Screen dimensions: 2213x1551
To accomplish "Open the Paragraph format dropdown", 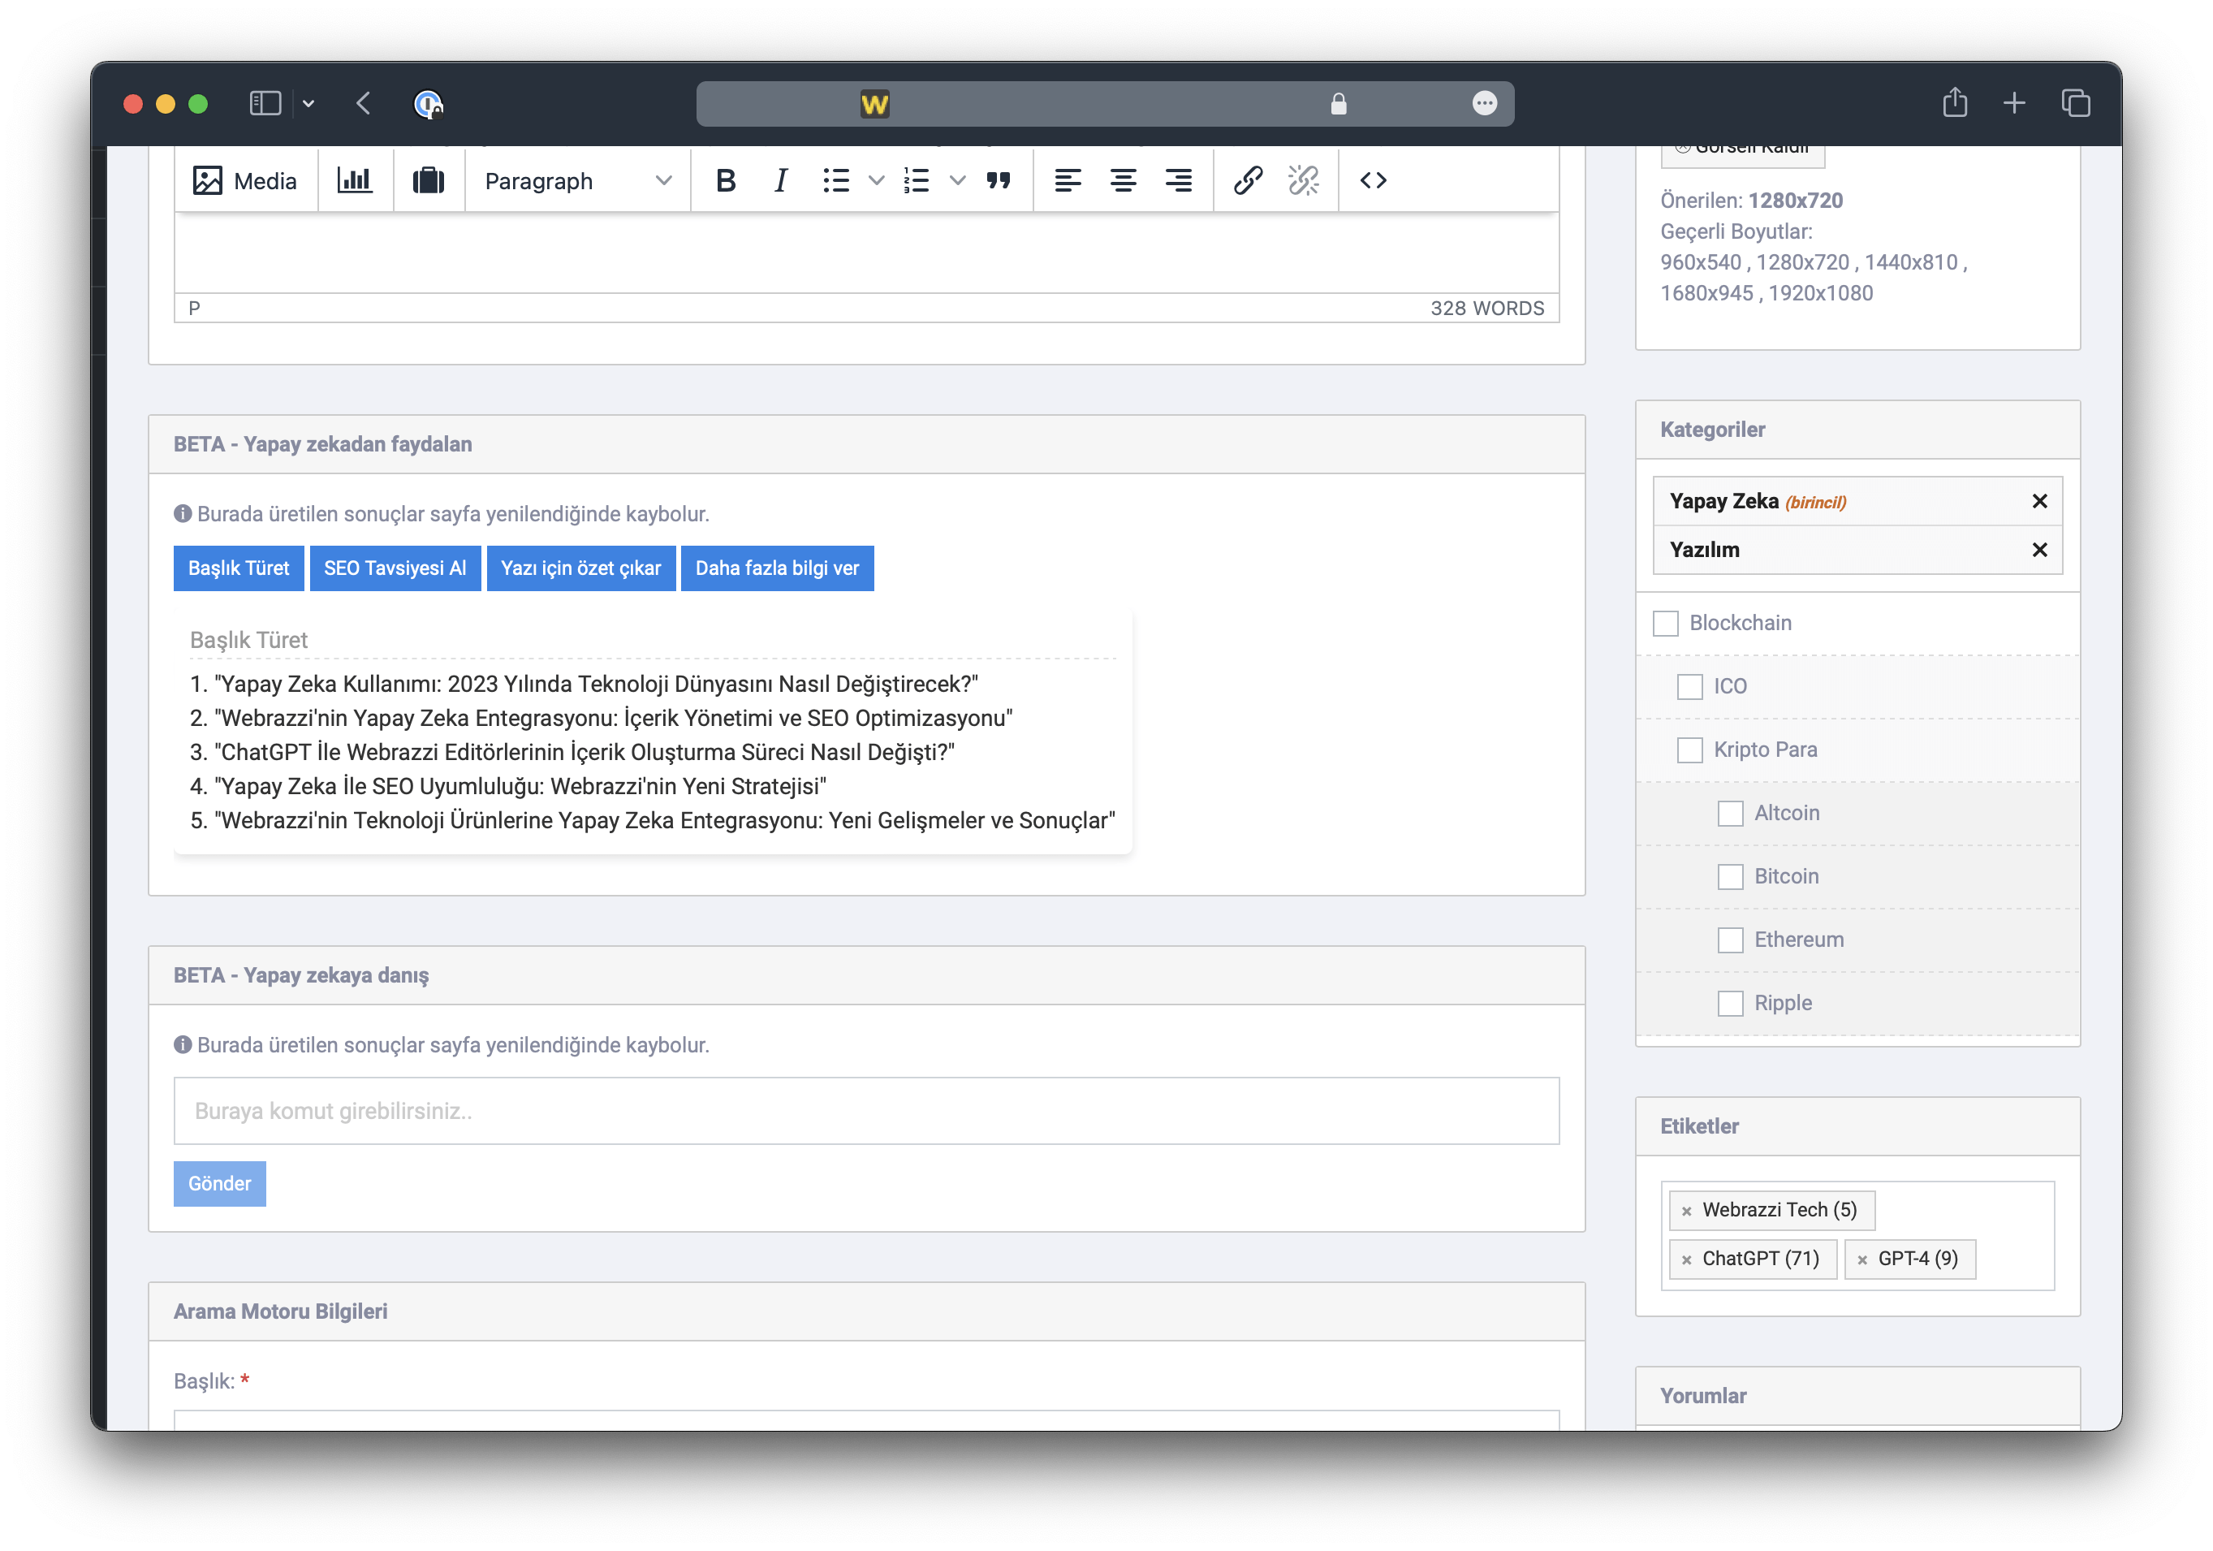I will click(x=576, y=181).
